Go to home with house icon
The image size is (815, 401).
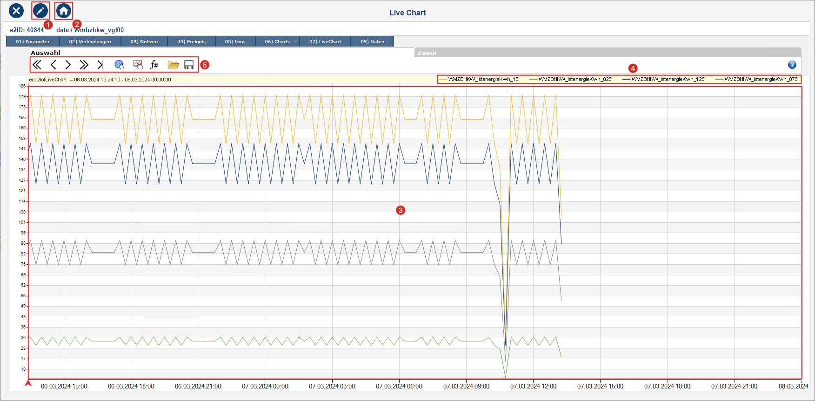tap(64, 11)
